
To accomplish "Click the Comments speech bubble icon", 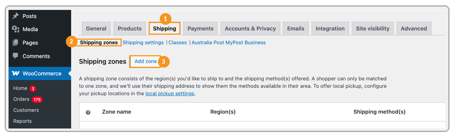I will pyautogui.click(x=15, y=56).
